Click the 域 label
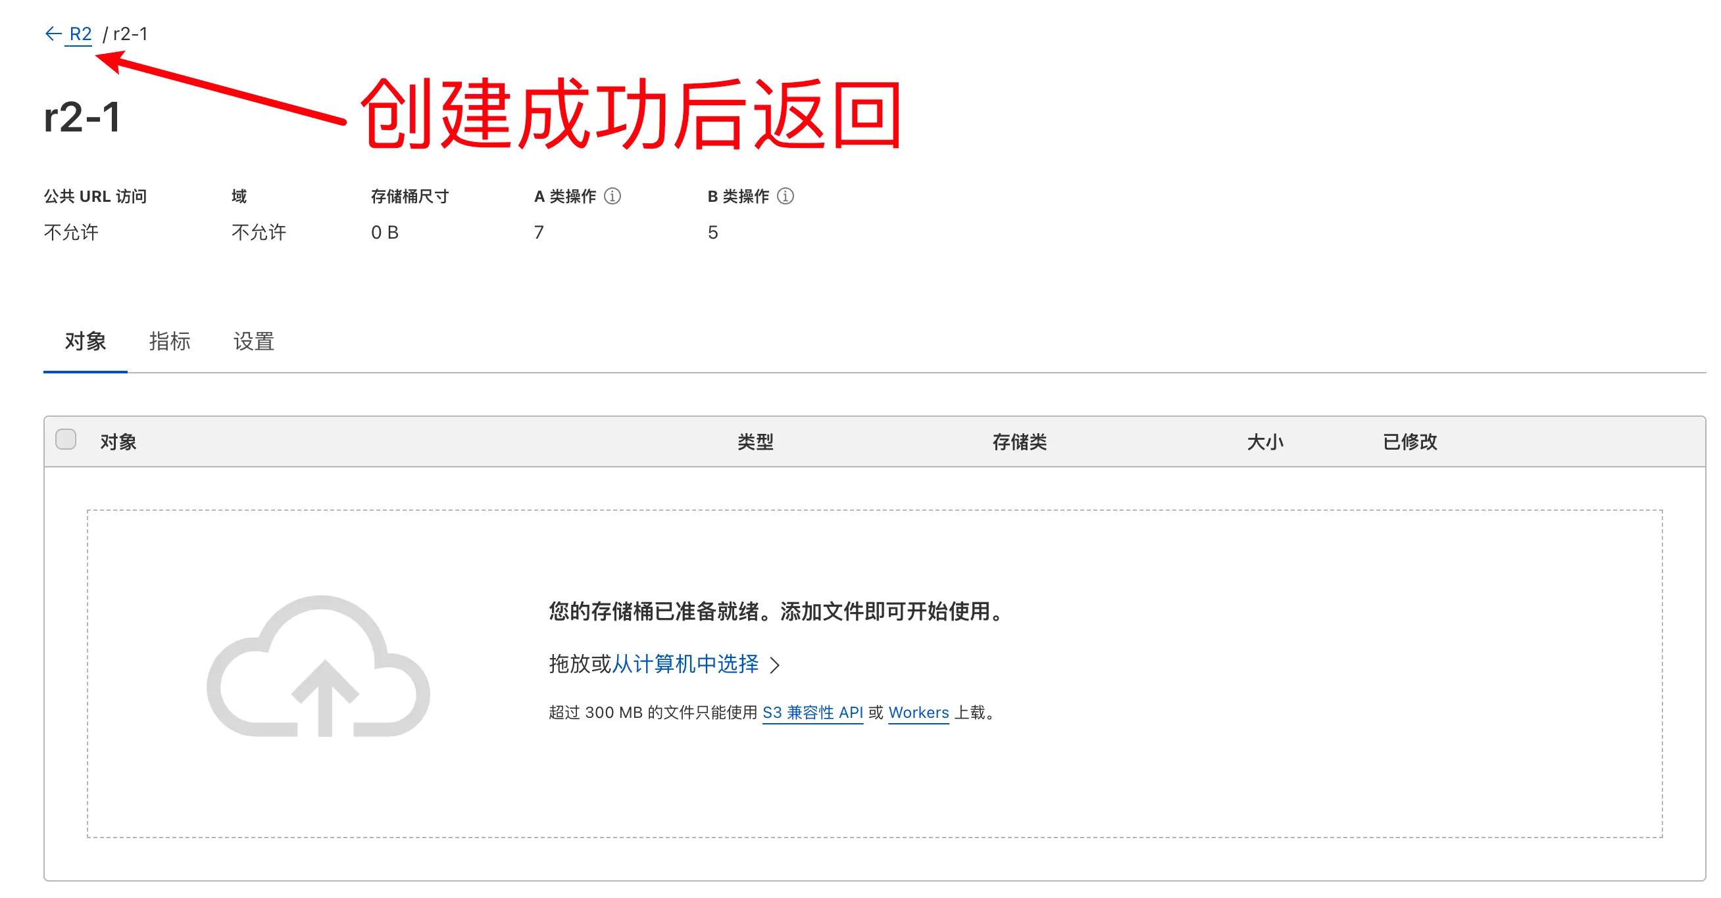Viewport: 1721px width, 898px height. [239, 196]
